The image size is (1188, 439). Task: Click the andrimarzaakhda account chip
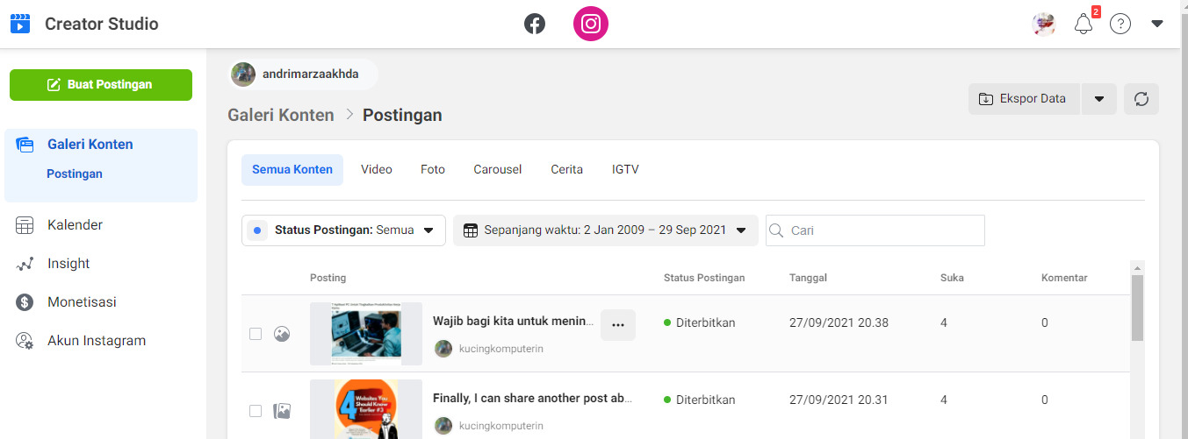303,74
